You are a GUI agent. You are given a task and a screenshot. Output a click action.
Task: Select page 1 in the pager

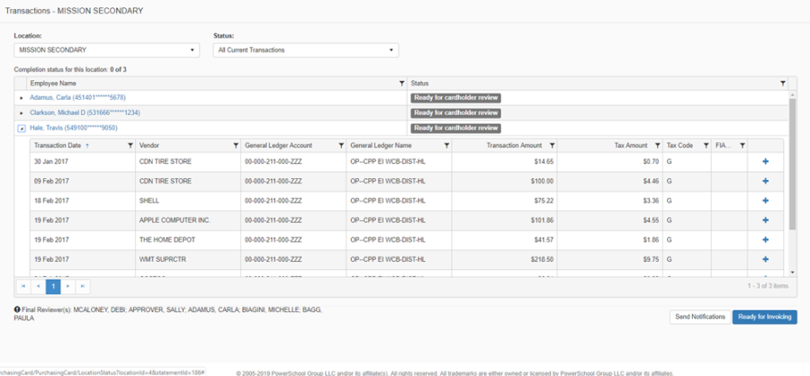[x=52, y=286]
